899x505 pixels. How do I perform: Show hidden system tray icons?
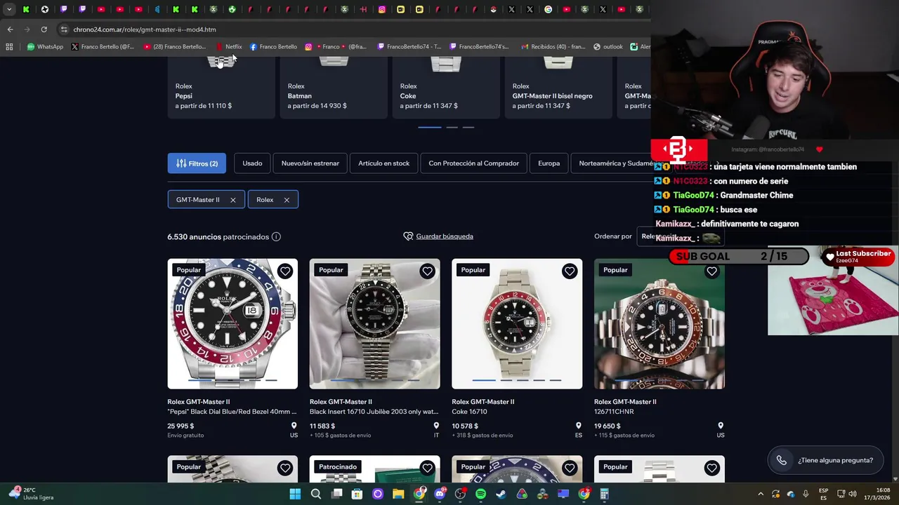coord(761,494)
